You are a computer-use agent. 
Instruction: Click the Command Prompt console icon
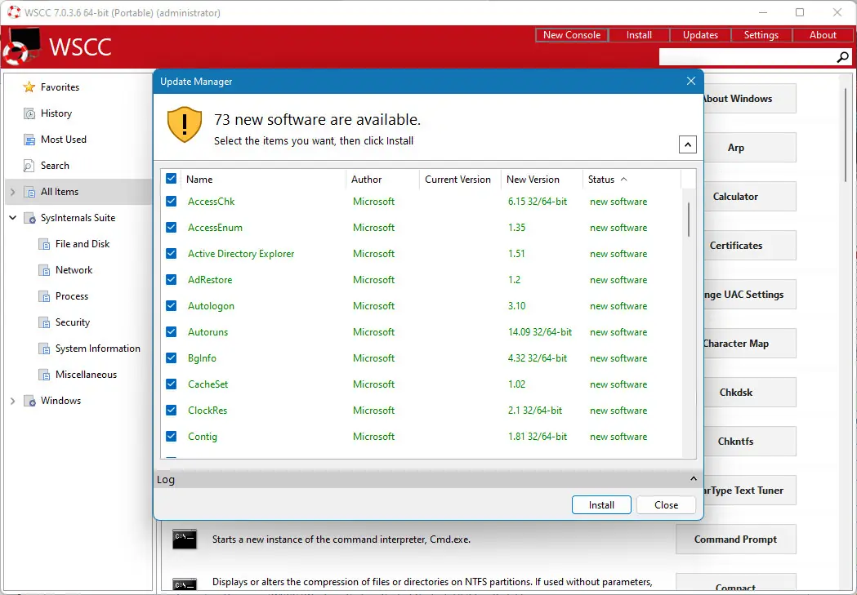(184, 539)
